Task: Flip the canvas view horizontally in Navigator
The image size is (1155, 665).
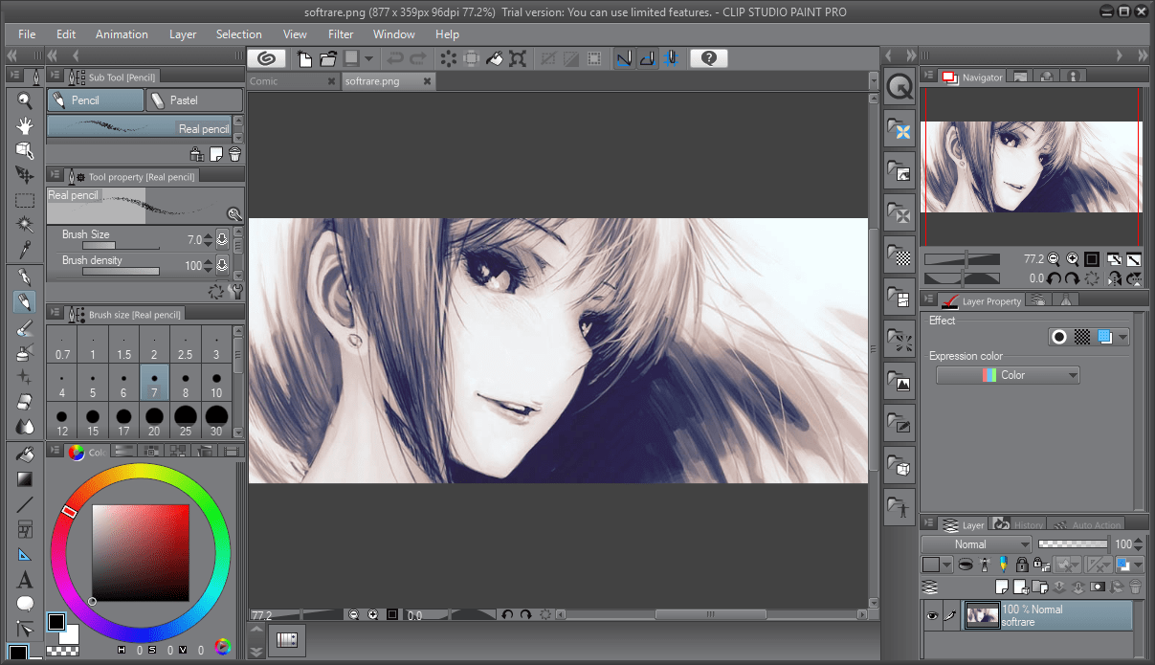Action: pyautogui.click(x=1114, y=279)
